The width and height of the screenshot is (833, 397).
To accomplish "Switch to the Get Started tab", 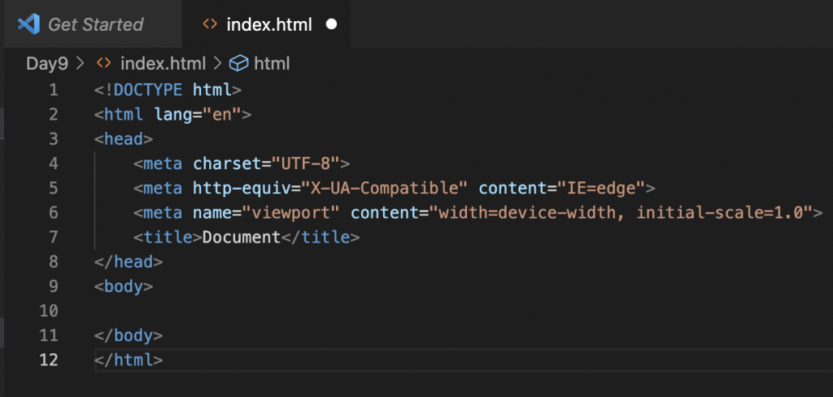I will (95, 24).
